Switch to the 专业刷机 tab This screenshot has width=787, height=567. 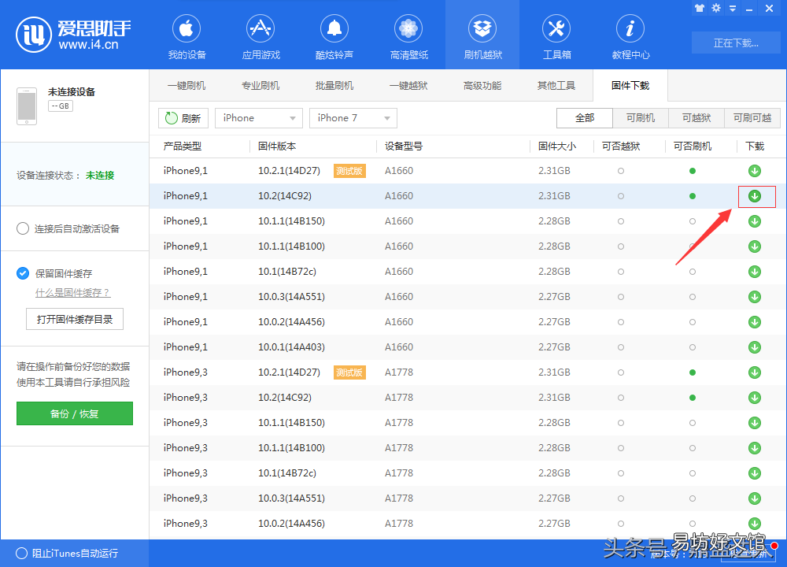coord(260,85)
